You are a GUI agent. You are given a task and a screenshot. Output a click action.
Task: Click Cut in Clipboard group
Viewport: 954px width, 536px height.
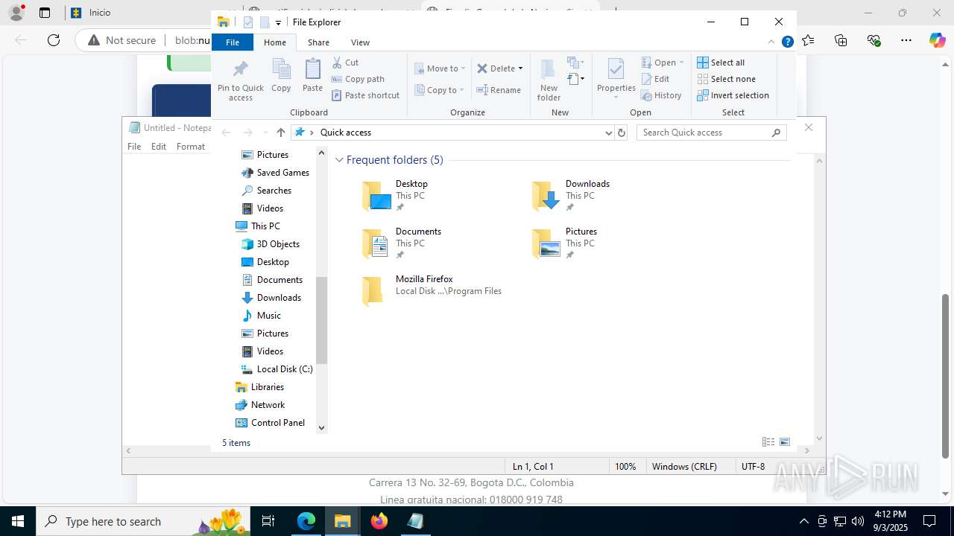tap(345, 63)
